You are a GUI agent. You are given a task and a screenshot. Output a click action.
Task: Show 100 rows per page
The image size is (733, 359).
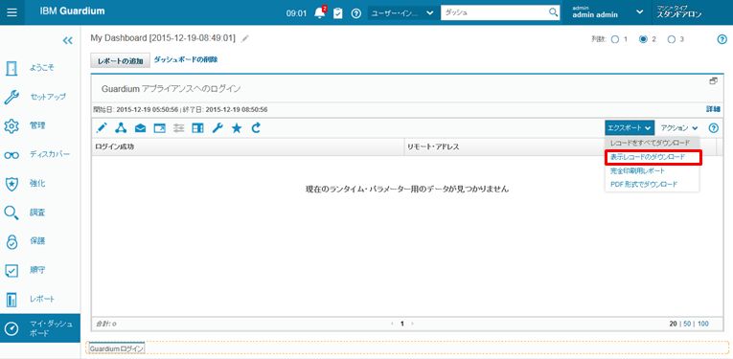pos(702,323)
